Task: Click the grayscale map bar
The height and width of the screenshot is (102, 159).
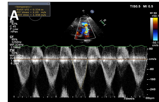Action: pos(151,29)
